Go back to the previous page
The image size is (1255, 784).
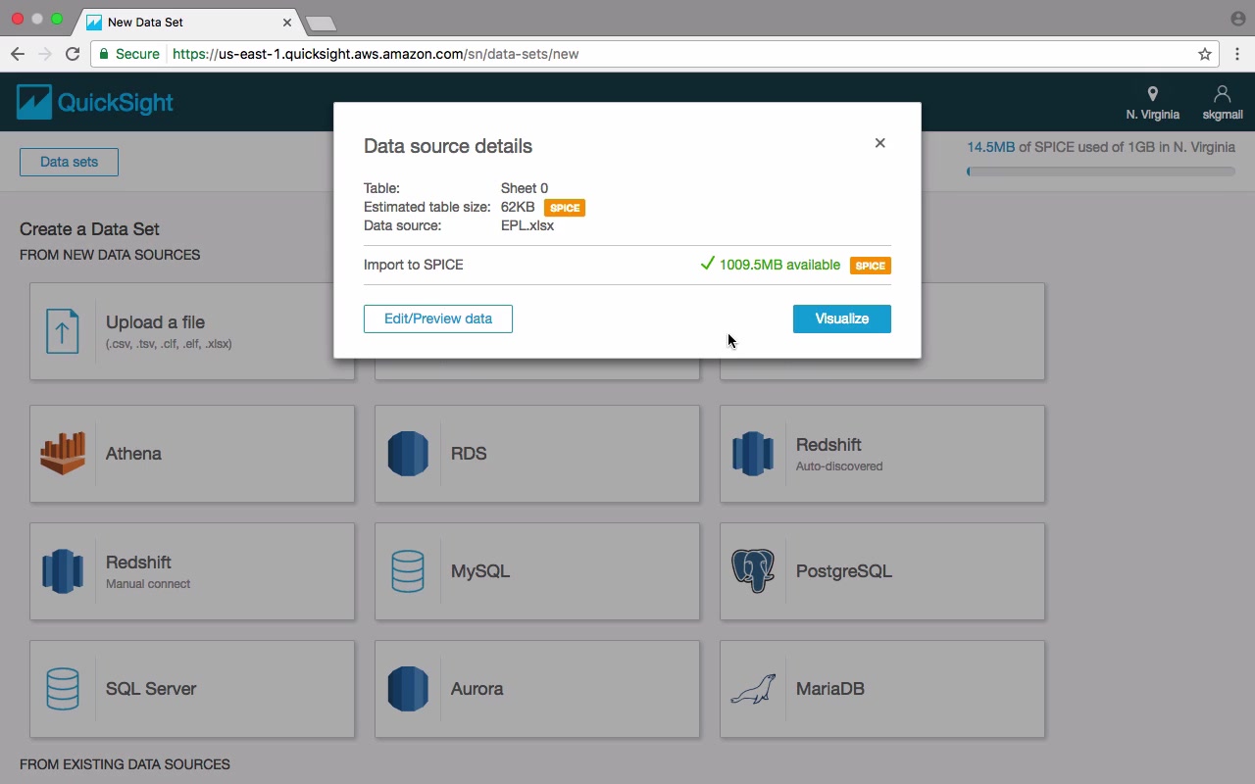point(18,54)
